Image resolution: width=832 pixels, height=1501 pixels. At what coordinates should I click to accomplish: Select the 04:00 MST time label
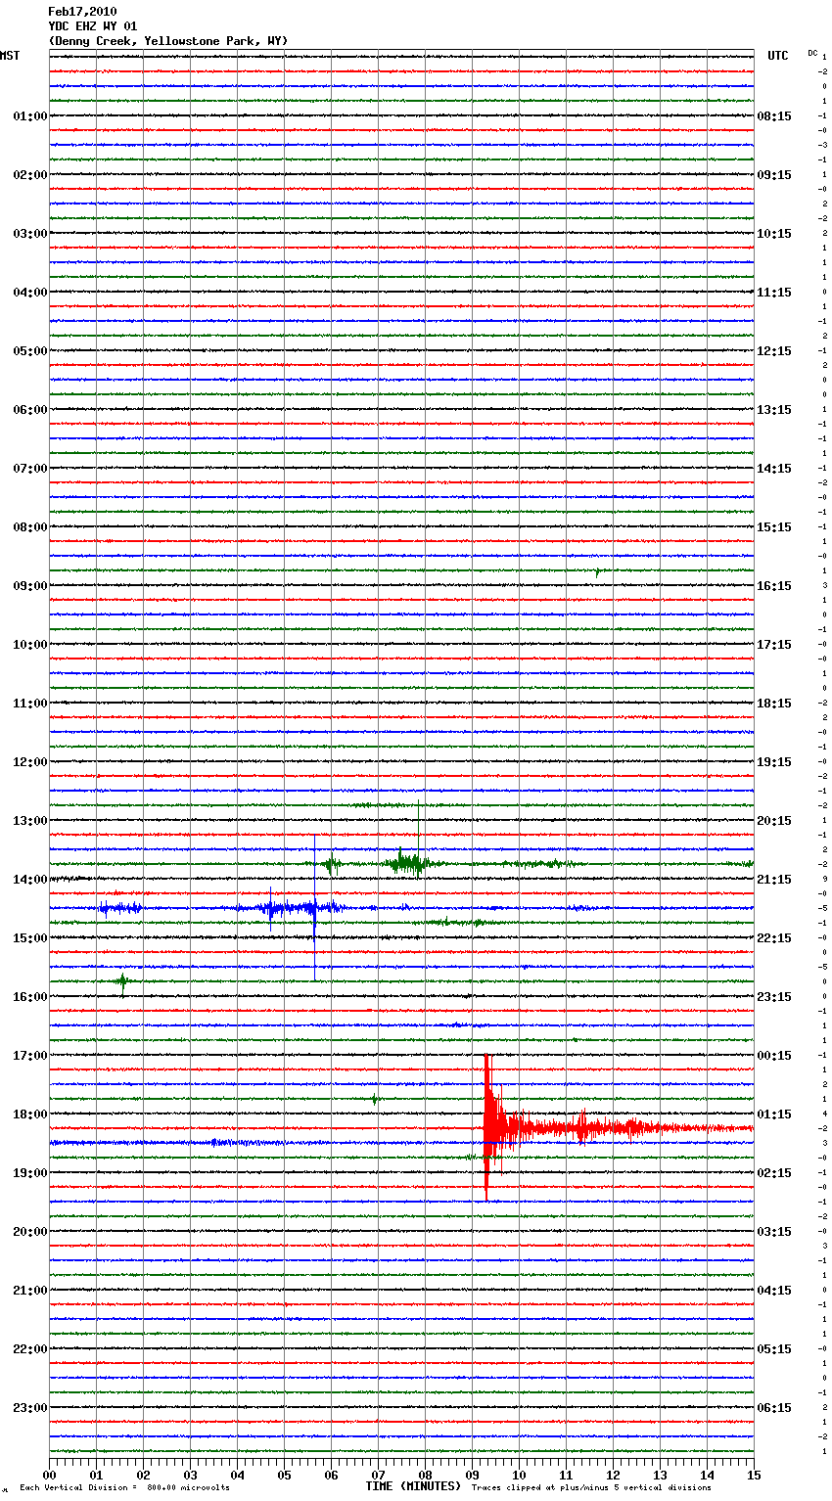pyautogui.click(x=30, y=293)
